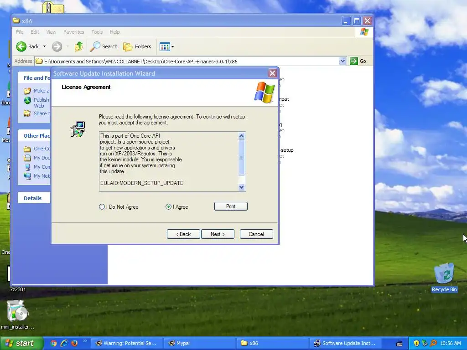Viewport: 467px width, 350px height.
Task: Switch to Warning: Potential Security taskbar window
Action: click(x=126, y=343)
